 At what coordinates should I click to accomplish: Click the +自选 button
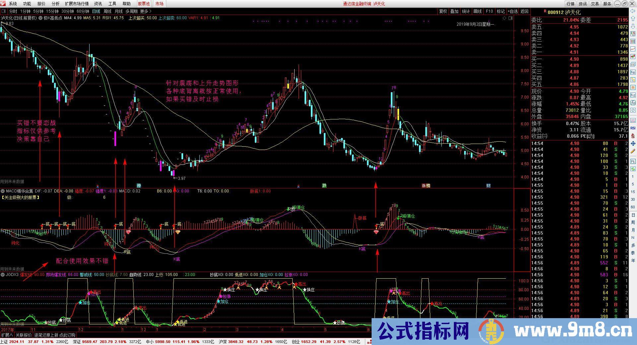[x=513, y=11]
